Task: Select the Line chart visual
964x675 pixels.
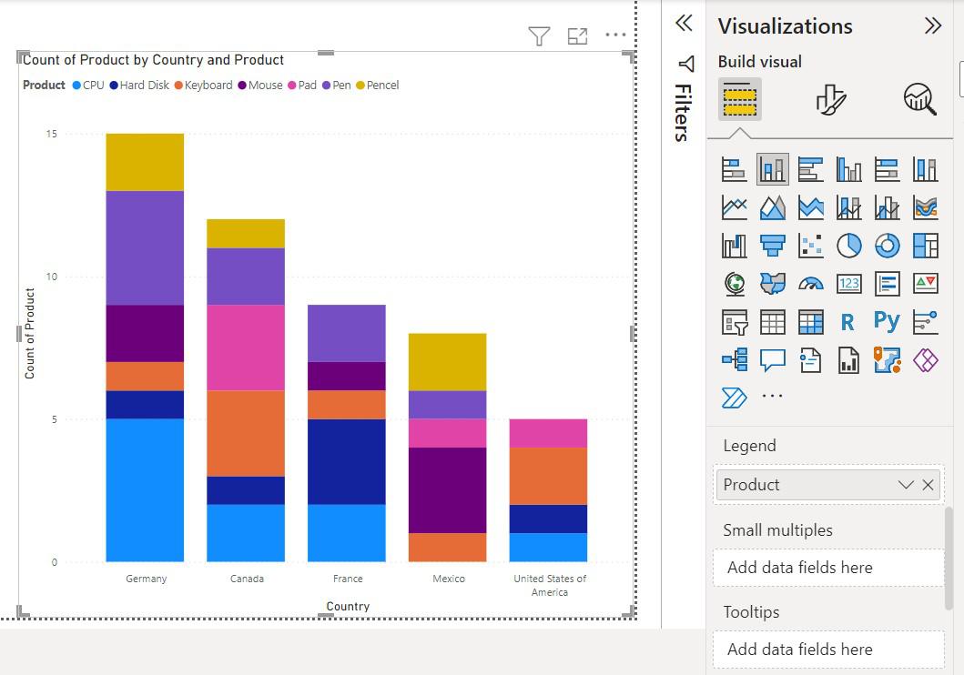Action: [734, 207]
